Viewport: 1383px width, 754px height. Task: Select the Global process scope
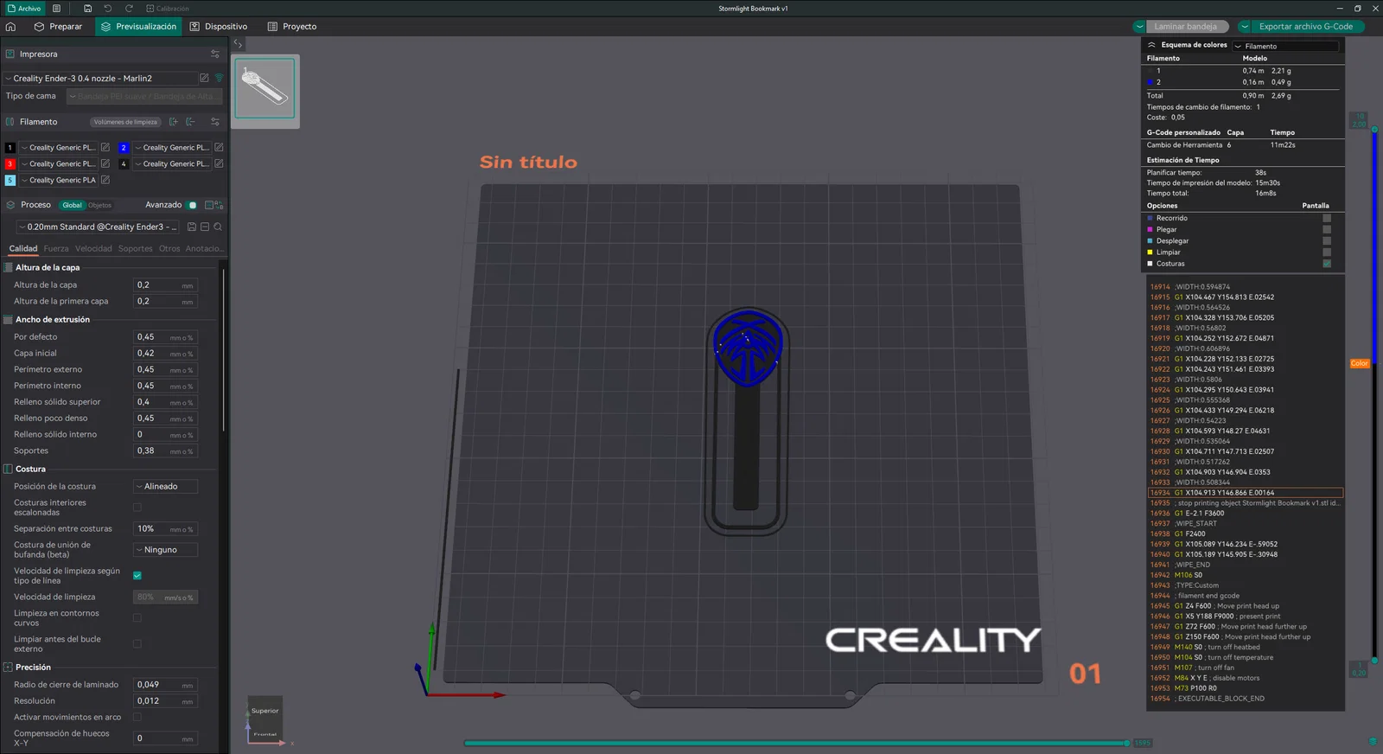[72, 205]
